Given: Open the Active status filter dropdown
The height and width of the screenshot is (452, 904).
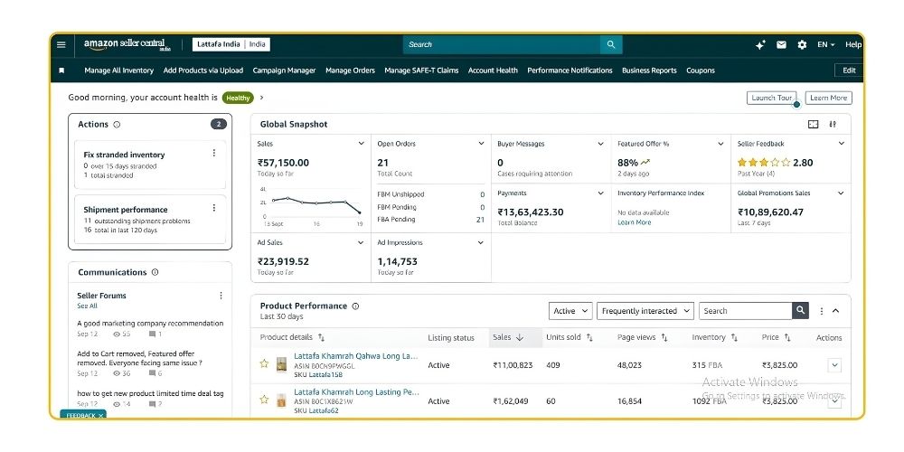Looking at the screenshot, I should tap(571, 311).
